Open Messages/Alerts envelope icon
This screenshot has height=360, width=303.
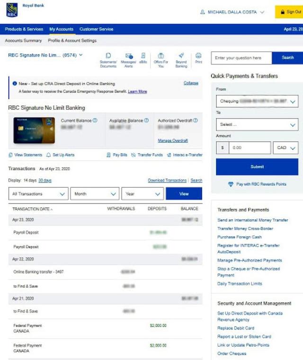(129, 56)
